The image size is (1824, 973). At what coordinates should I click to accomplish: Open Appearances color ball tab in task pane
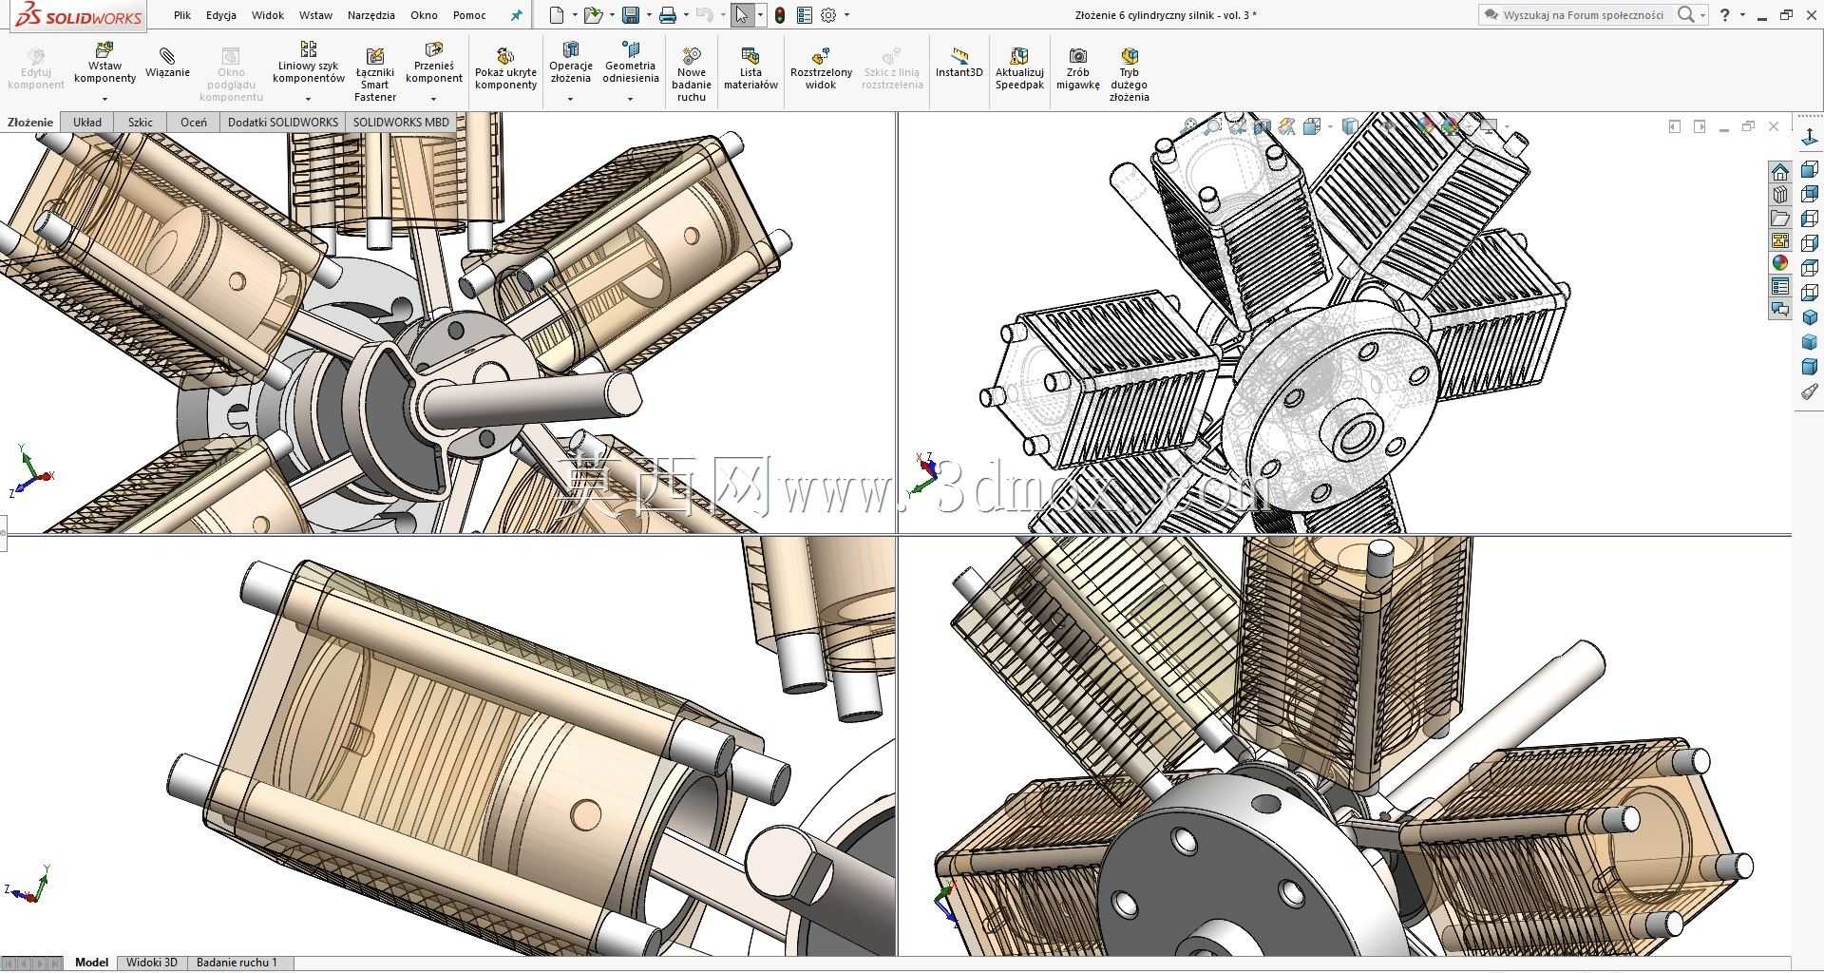pyautogui.click(x=1780, y=263)
